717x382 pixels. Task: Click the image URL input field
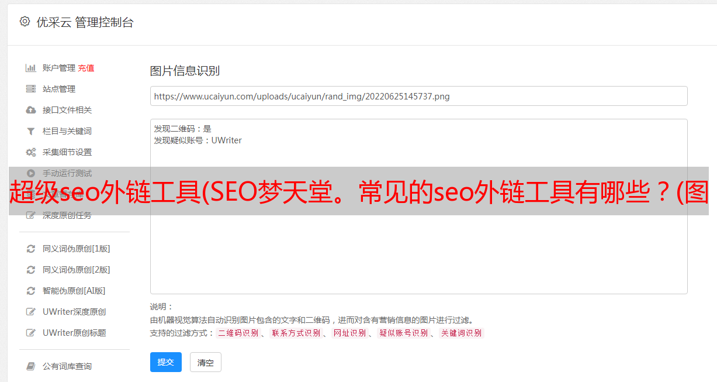coord(418,96)
